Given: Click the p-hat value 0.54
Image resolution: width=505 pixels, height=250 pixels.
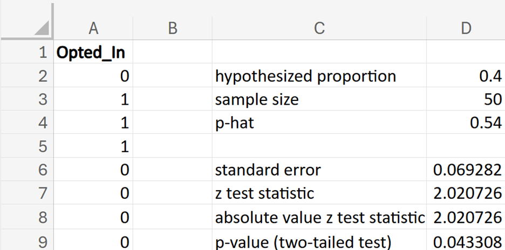Looking at the screenshot, I should coord(466,123).
